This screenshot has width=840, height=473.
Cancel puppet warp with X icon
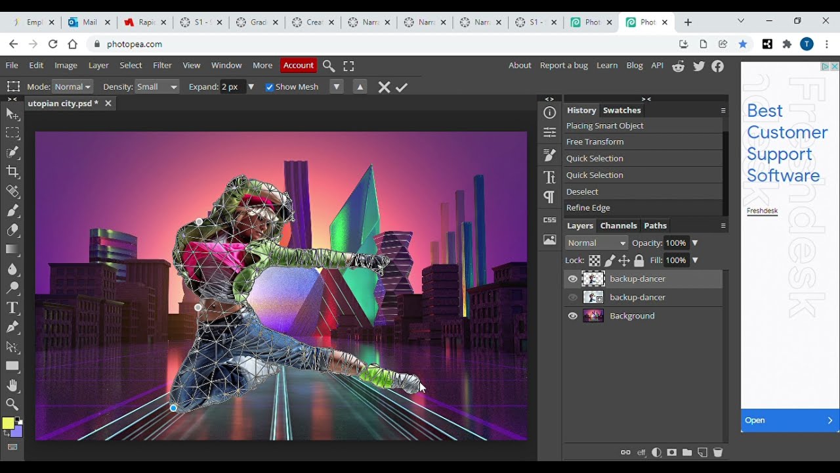[x=385, y=87]
